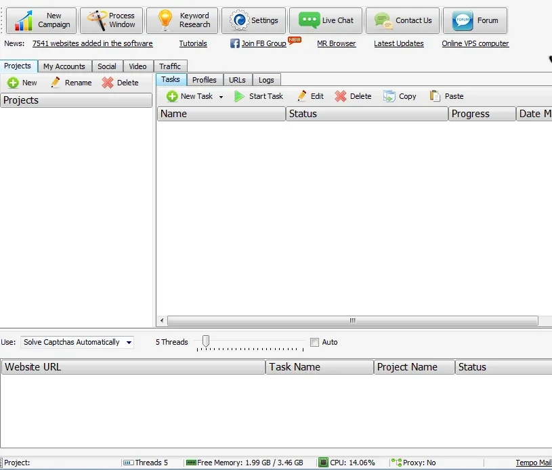This screenshot has height=470, width=552.
Task: Open the Join FB Group link
Action: tap(263, 43)
